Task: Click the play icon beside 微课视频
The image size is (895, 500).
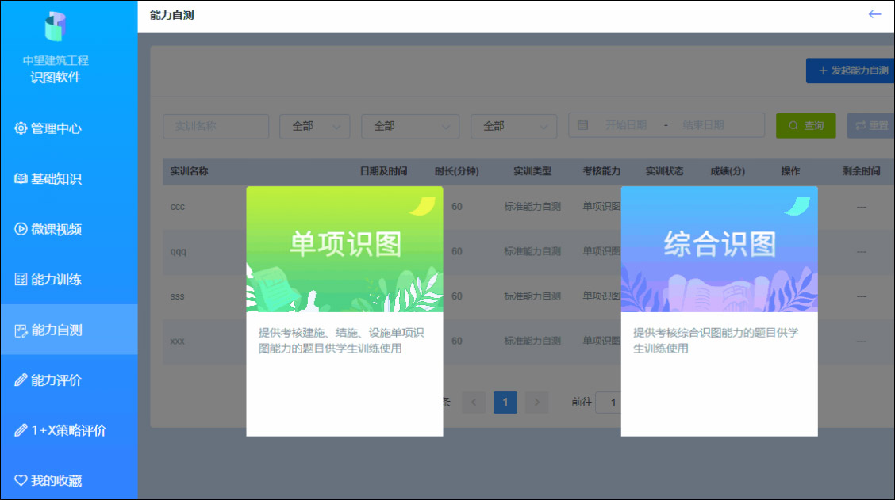Action: tap(22, 229)
